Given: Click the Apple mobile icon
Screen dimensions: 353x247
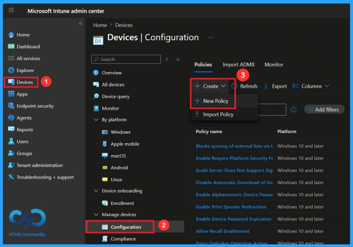Looking at the screenshot, I should click(x=105, y=144).
